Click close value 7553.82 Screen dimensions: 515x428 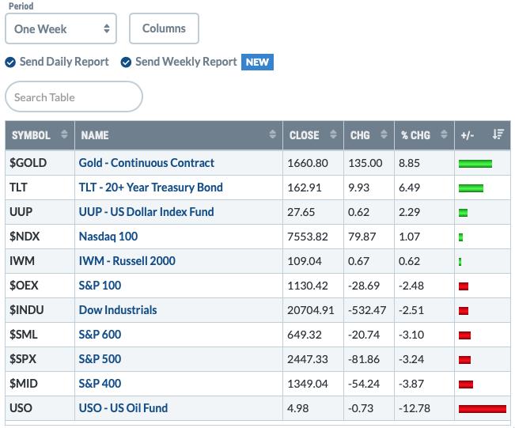(308, 237)
